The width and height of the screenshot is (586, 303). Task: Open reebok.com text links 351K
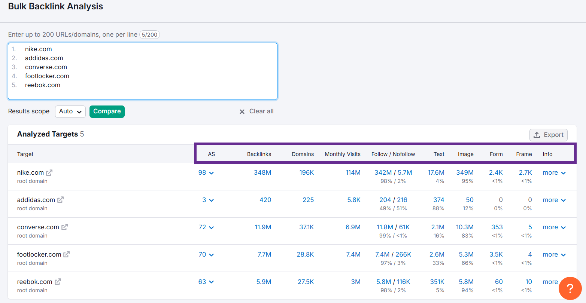tap(437, 282)
